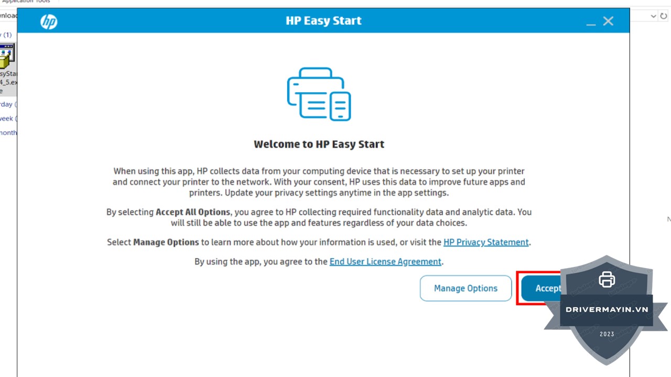The image size is (671, 377).
Task: Select the EasyStart installer file icon
Action: 7,58
